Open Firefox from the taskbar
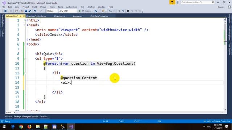 29,127
